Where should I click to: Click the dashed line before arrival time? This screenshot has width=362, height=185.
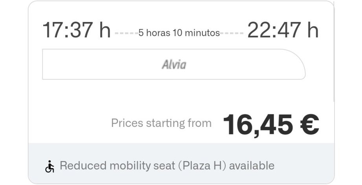(232, 33)
